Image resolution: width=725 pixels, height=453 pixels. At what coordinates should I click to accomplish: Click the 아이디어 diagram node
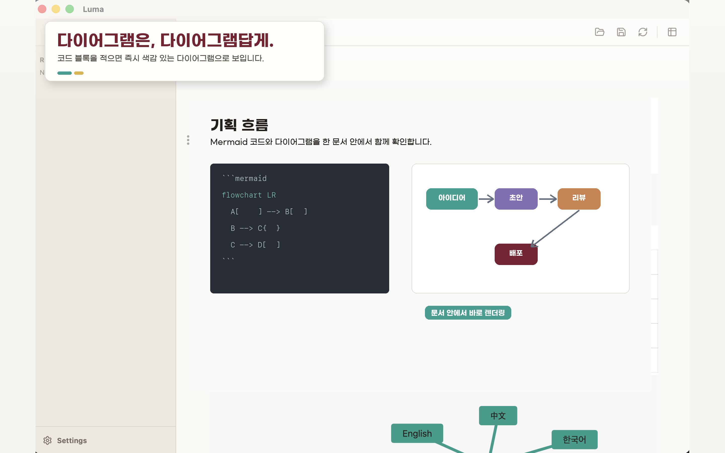point(452,199)
